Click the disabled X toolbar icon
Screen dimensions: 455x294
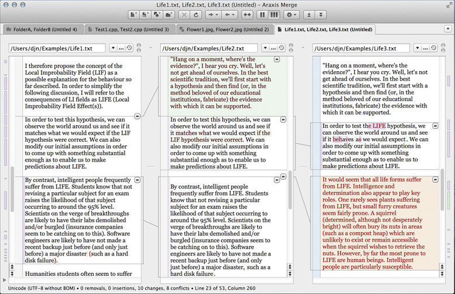183,13
